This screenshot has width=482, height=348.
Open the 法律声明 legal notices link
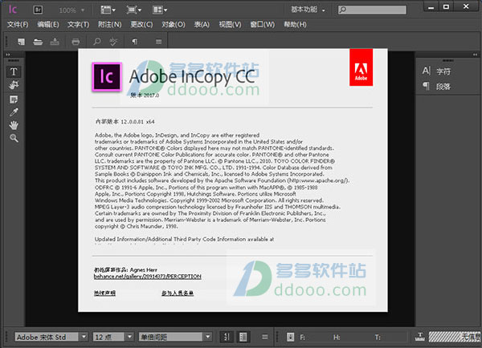point(104,293)
